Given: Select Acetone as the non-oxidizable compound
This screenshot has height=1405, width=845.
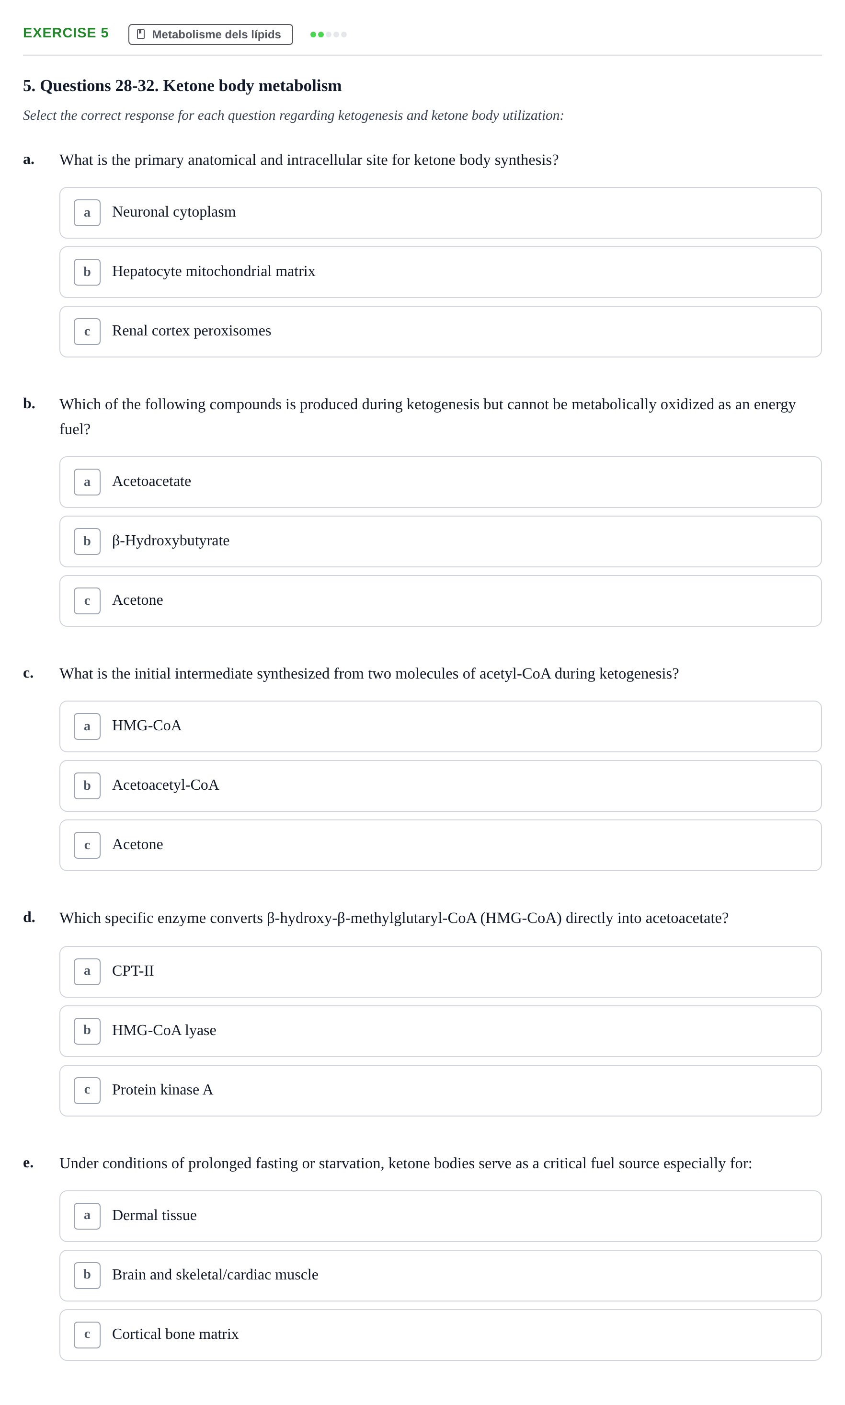Looking at the screenshot, I should pos(440,601).
